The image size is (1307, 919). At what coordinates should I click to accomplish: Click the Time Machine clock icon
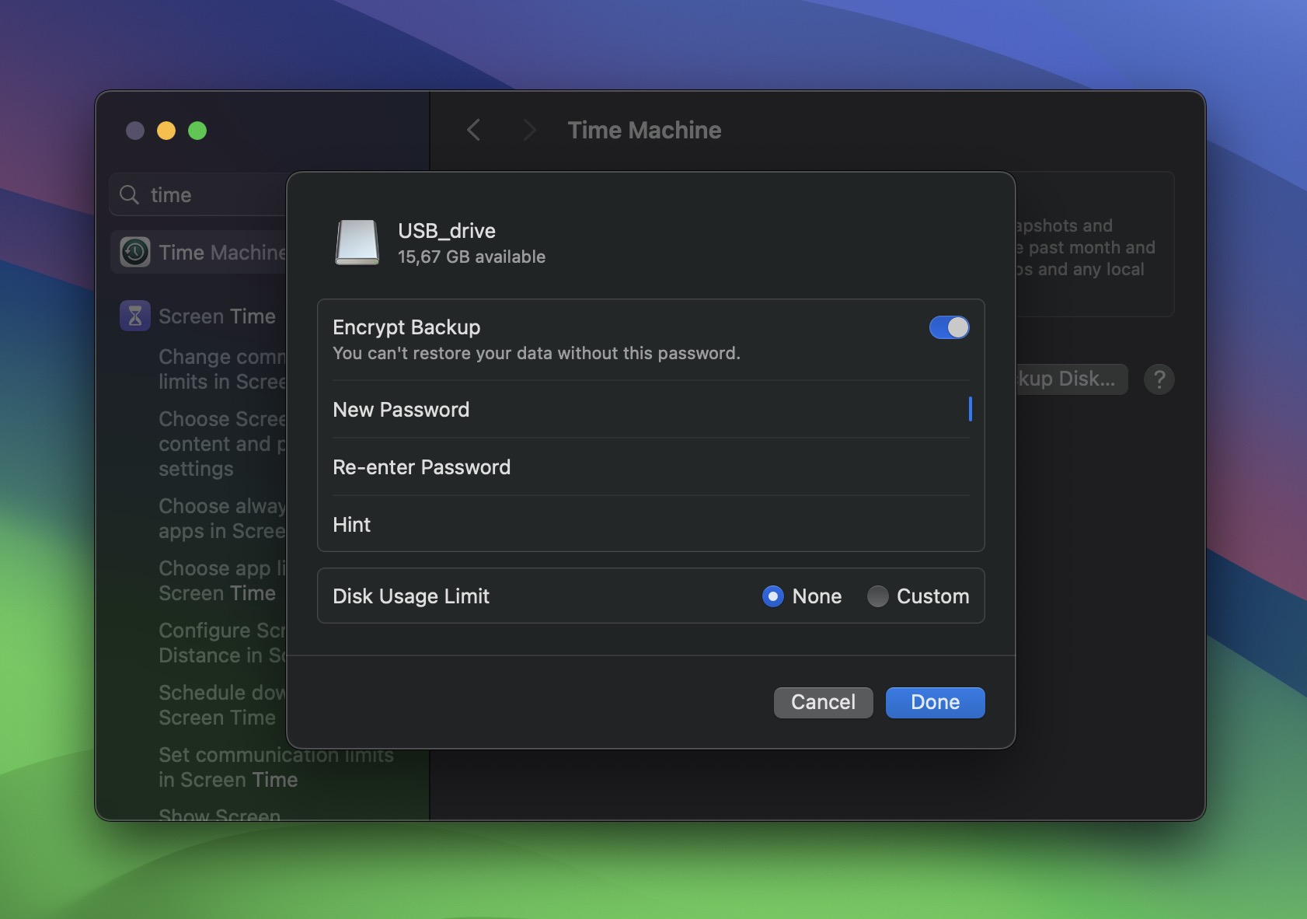tap(135, 252)
